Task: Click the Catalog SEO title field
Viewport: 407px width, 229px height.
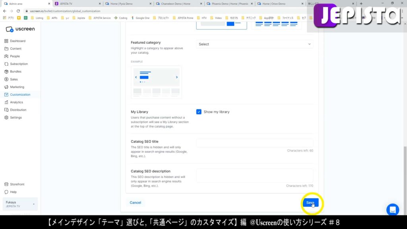Action: pos(254,143)
